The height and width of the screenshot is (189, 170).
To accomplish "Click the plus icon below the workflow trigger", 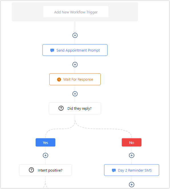I will coord(75,35).
